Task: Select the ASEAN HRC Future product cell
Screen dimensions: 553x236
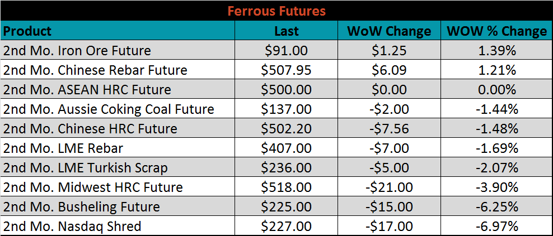Action: [118, 89]
